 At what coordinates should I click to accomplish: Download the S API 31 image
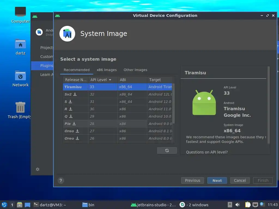pyautogui.click(x=70, y=102)
